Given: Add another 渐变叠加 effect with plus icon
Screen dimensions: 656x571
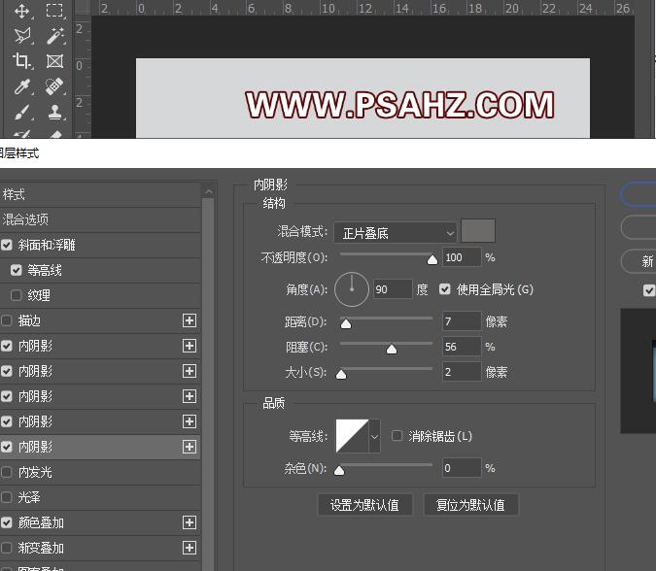Looking at the screenshot, I should (190, 548).
